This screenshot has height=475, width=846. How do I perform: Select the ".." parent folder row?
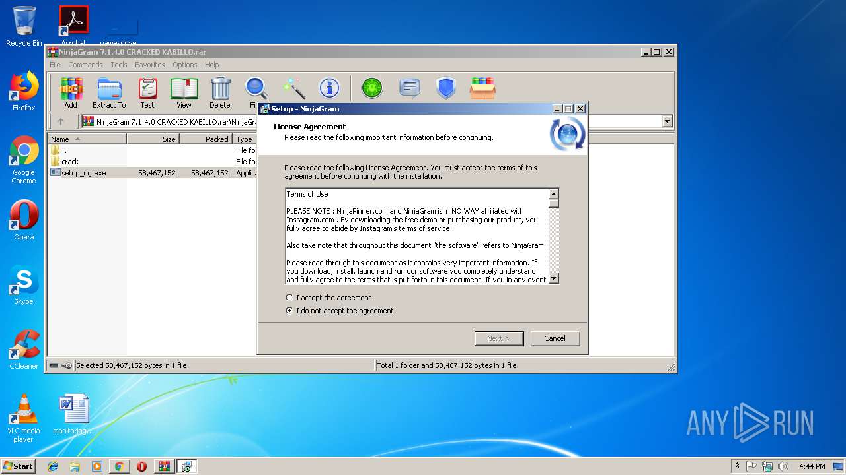click(x=153, y=150)
